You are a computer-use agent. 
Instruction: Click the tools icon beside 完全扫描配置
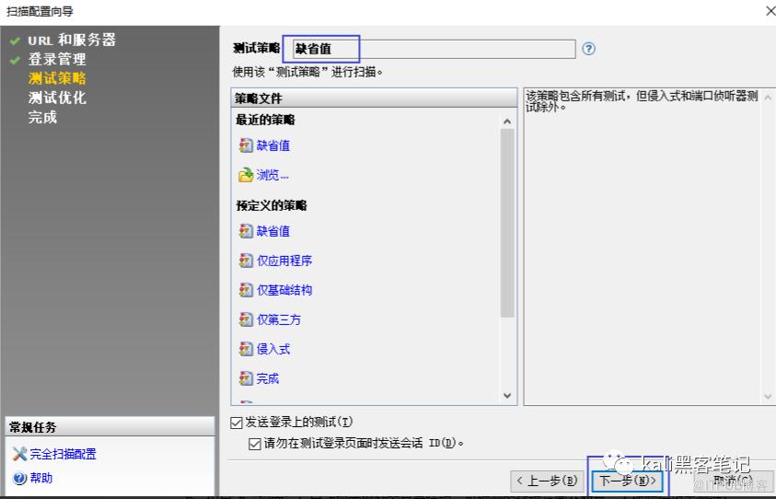[20, 454]
